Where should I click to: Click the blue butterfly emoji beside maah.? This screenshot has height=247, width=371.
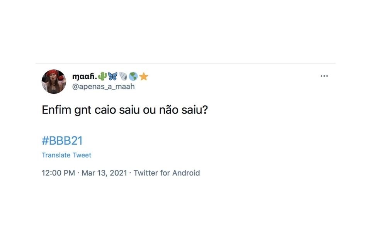[x=112, y=76]
